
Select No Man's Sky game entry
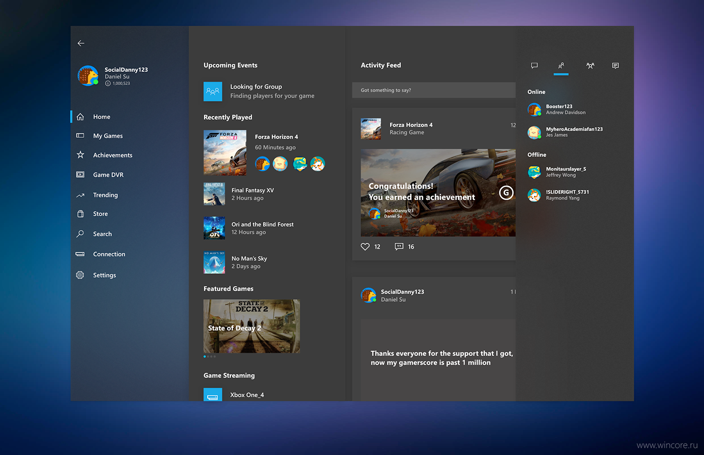point(235,262)
